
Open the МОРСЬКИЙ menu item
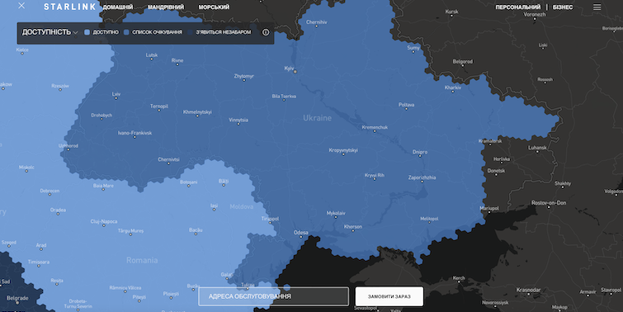(214, 7)
